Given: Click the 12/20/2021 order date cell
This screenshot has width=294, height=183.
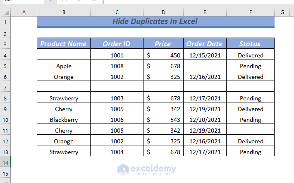Looking at the screenshot, I should (204, 120).
